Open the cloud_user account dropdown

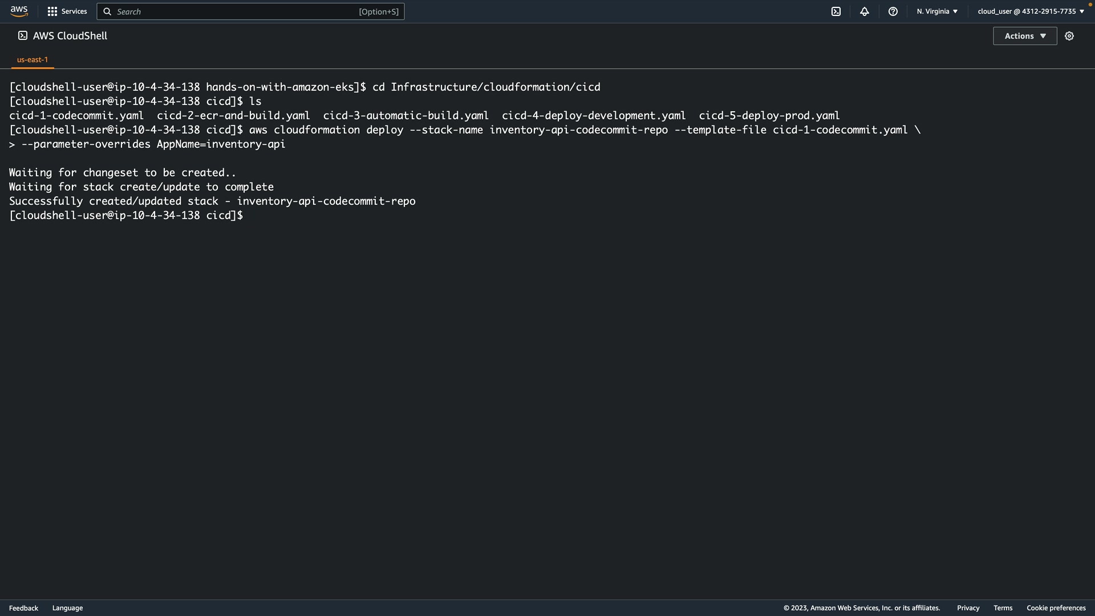coord(1031,11)
